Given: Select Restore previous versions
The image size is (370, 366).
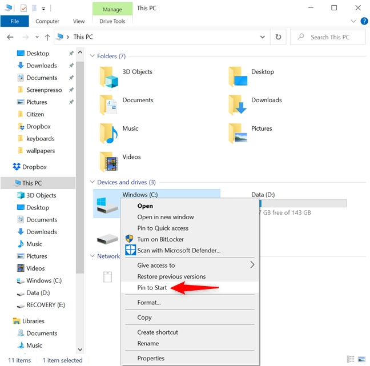Looking at the screenshot, I should pyautogui.click(x=190, y=276).
